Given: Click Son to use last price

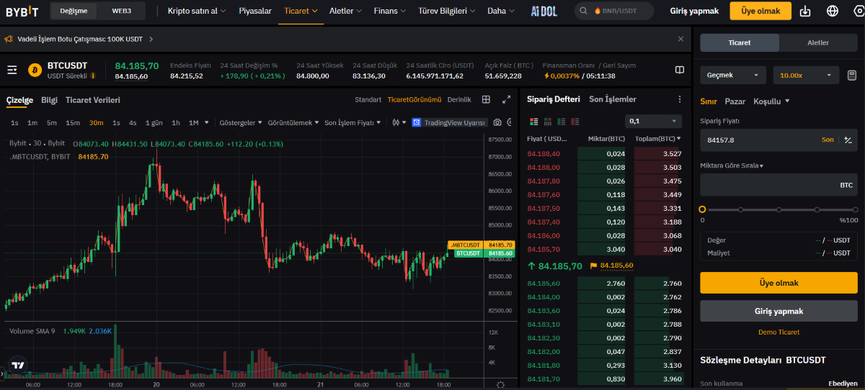Looking at the screenshot, I should point(828,140).
